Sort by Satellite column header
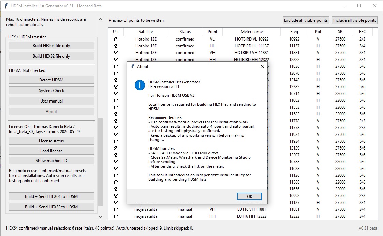The image size is (383, 236). pyautogui.click(x=146, y=32)
